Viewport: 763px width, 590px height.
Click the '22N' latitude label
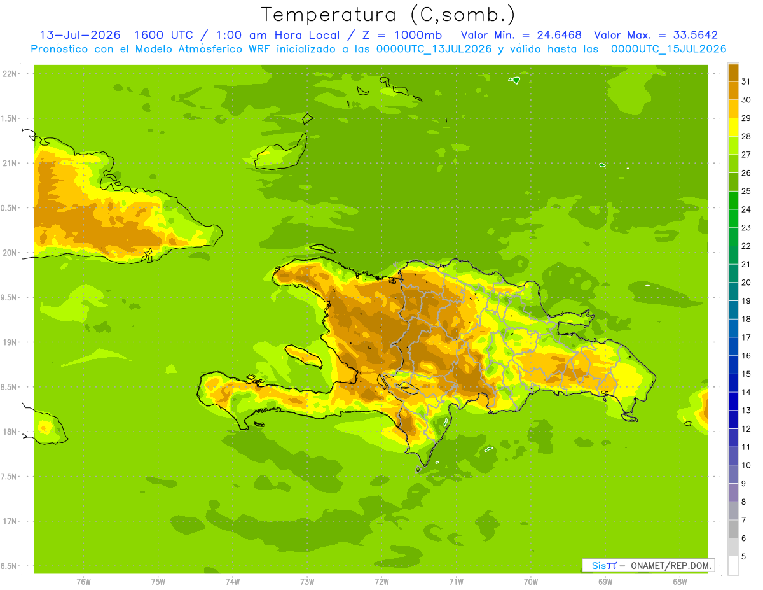point(10,74)
